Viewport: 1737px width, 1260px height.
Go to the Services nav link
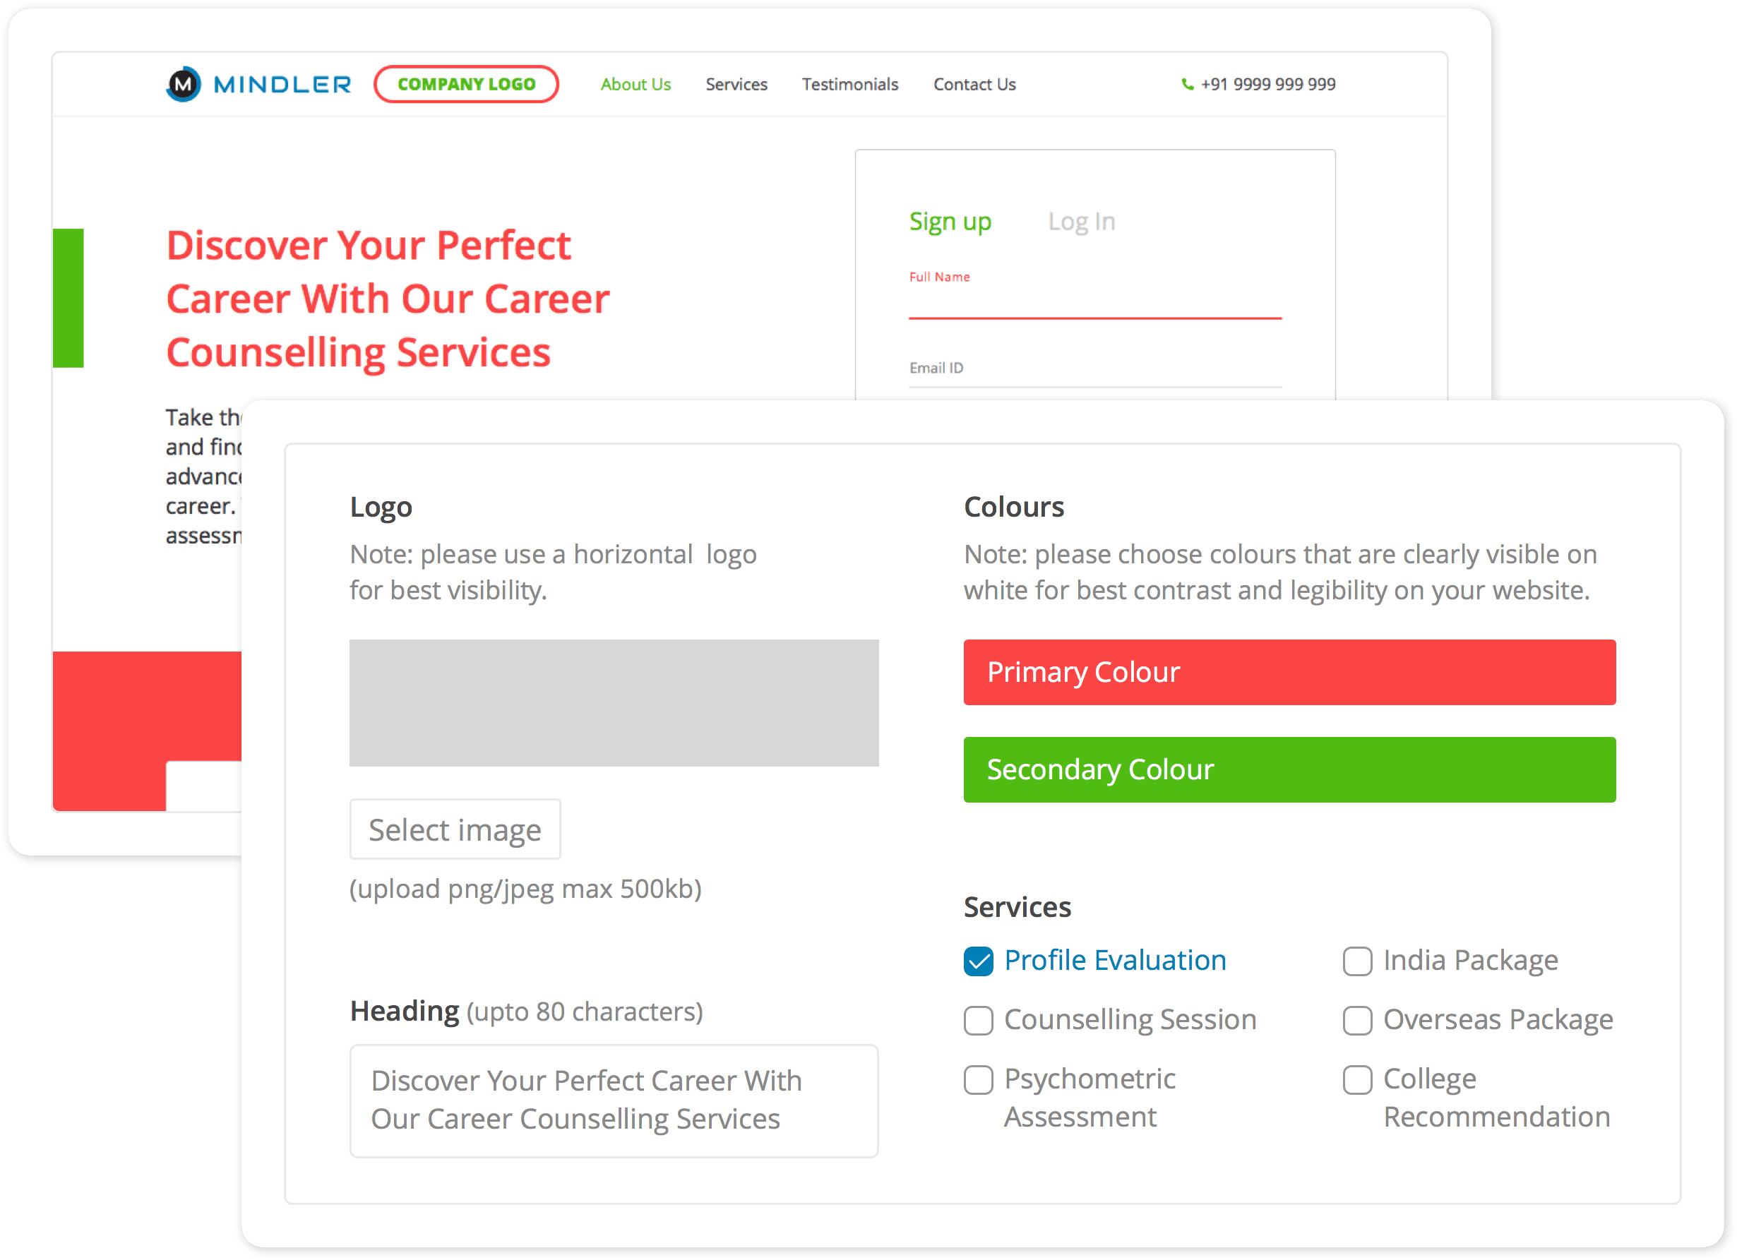(x=736, y=84)
